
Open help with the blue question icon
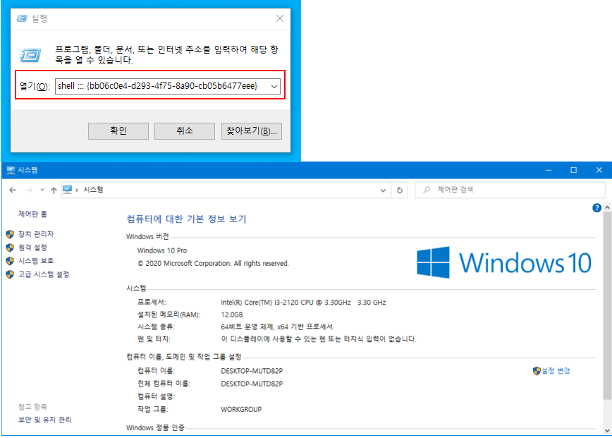point(596,208)
